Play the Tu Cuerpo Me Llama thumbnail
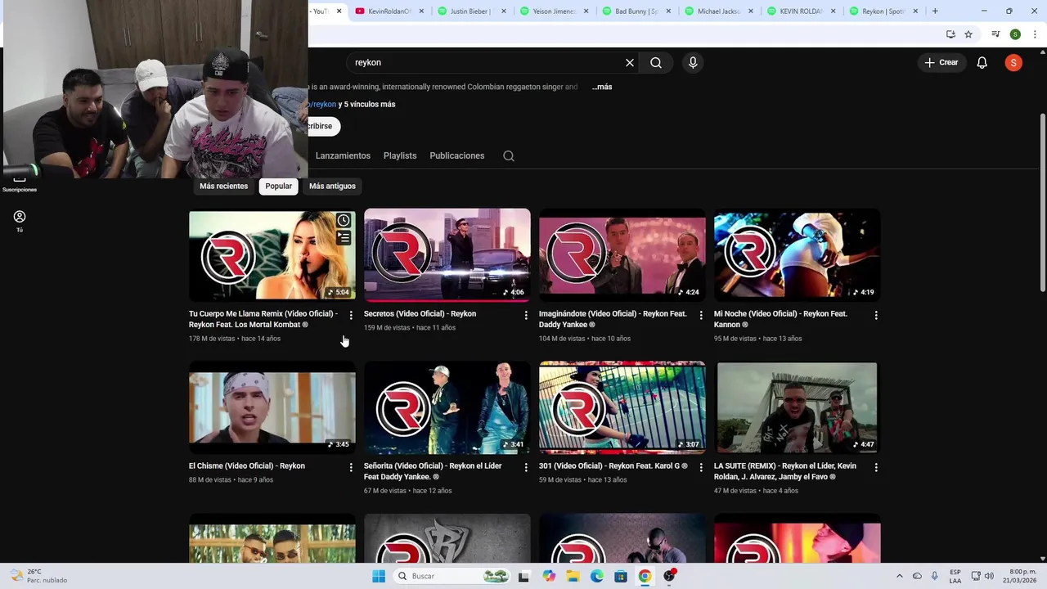 click(272, 255)
